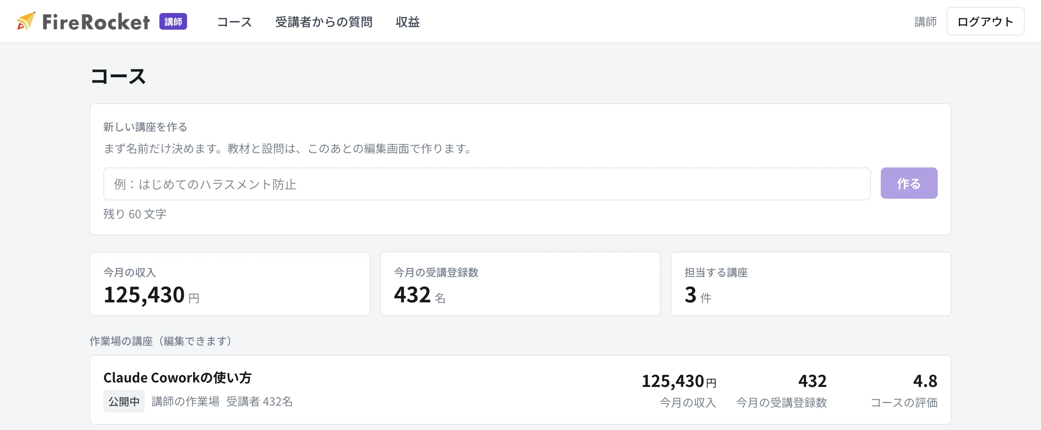Open 受講者からの質問 in the navigation
This screenshot has width=1041, height=430.
click(x=324, y=22)
